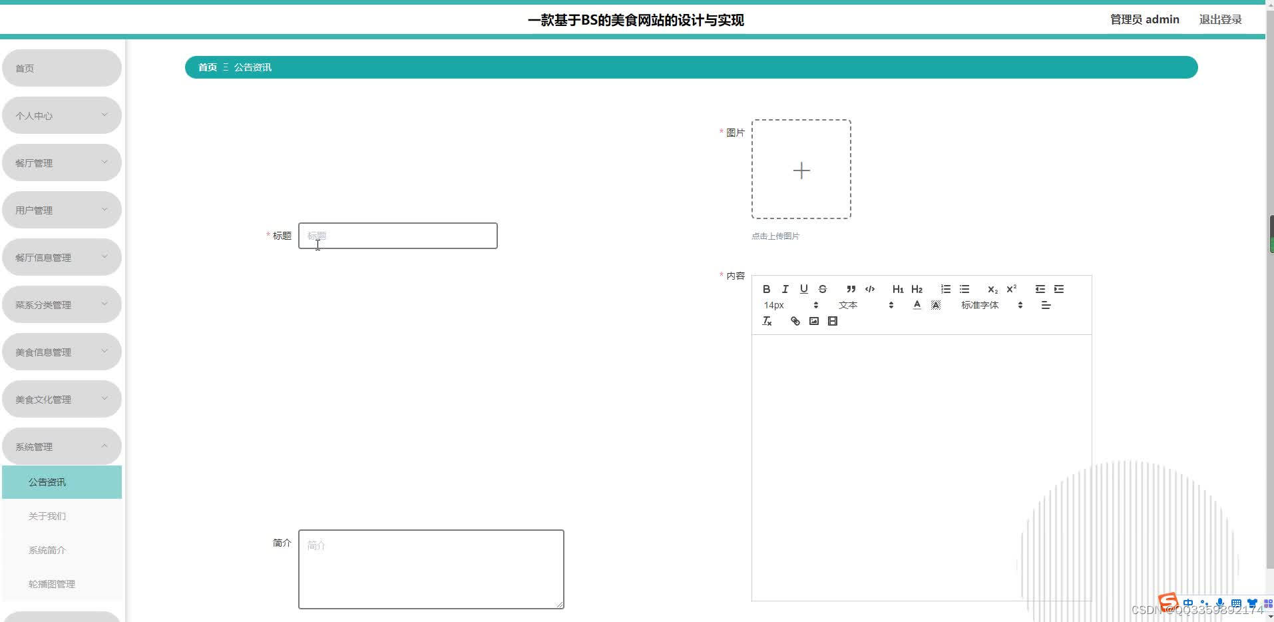Collapse the 系统管理 sidebar menu
1274x622 pixels.
pyautogui.click(x=62, y=446)
